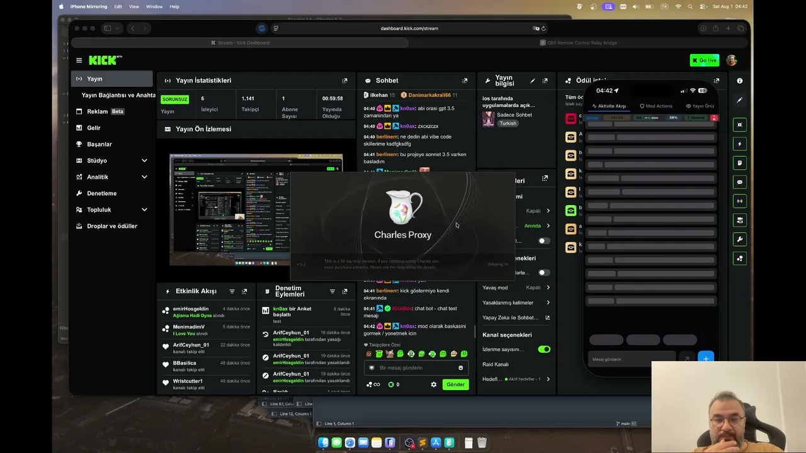Open the App Store from the Dock
This screenshot has height=453, width=806.
pos(435,443)
